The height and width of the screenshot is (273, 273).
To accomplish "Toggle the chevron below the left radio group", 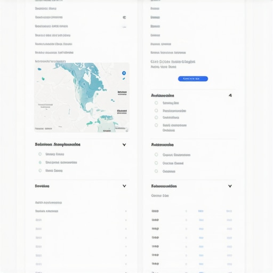I will pos(124,186).
